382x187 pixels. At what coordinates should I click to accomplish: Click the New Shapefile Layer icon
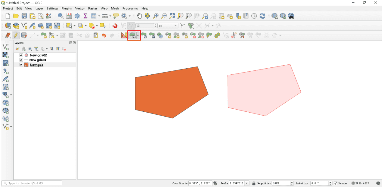24,26
